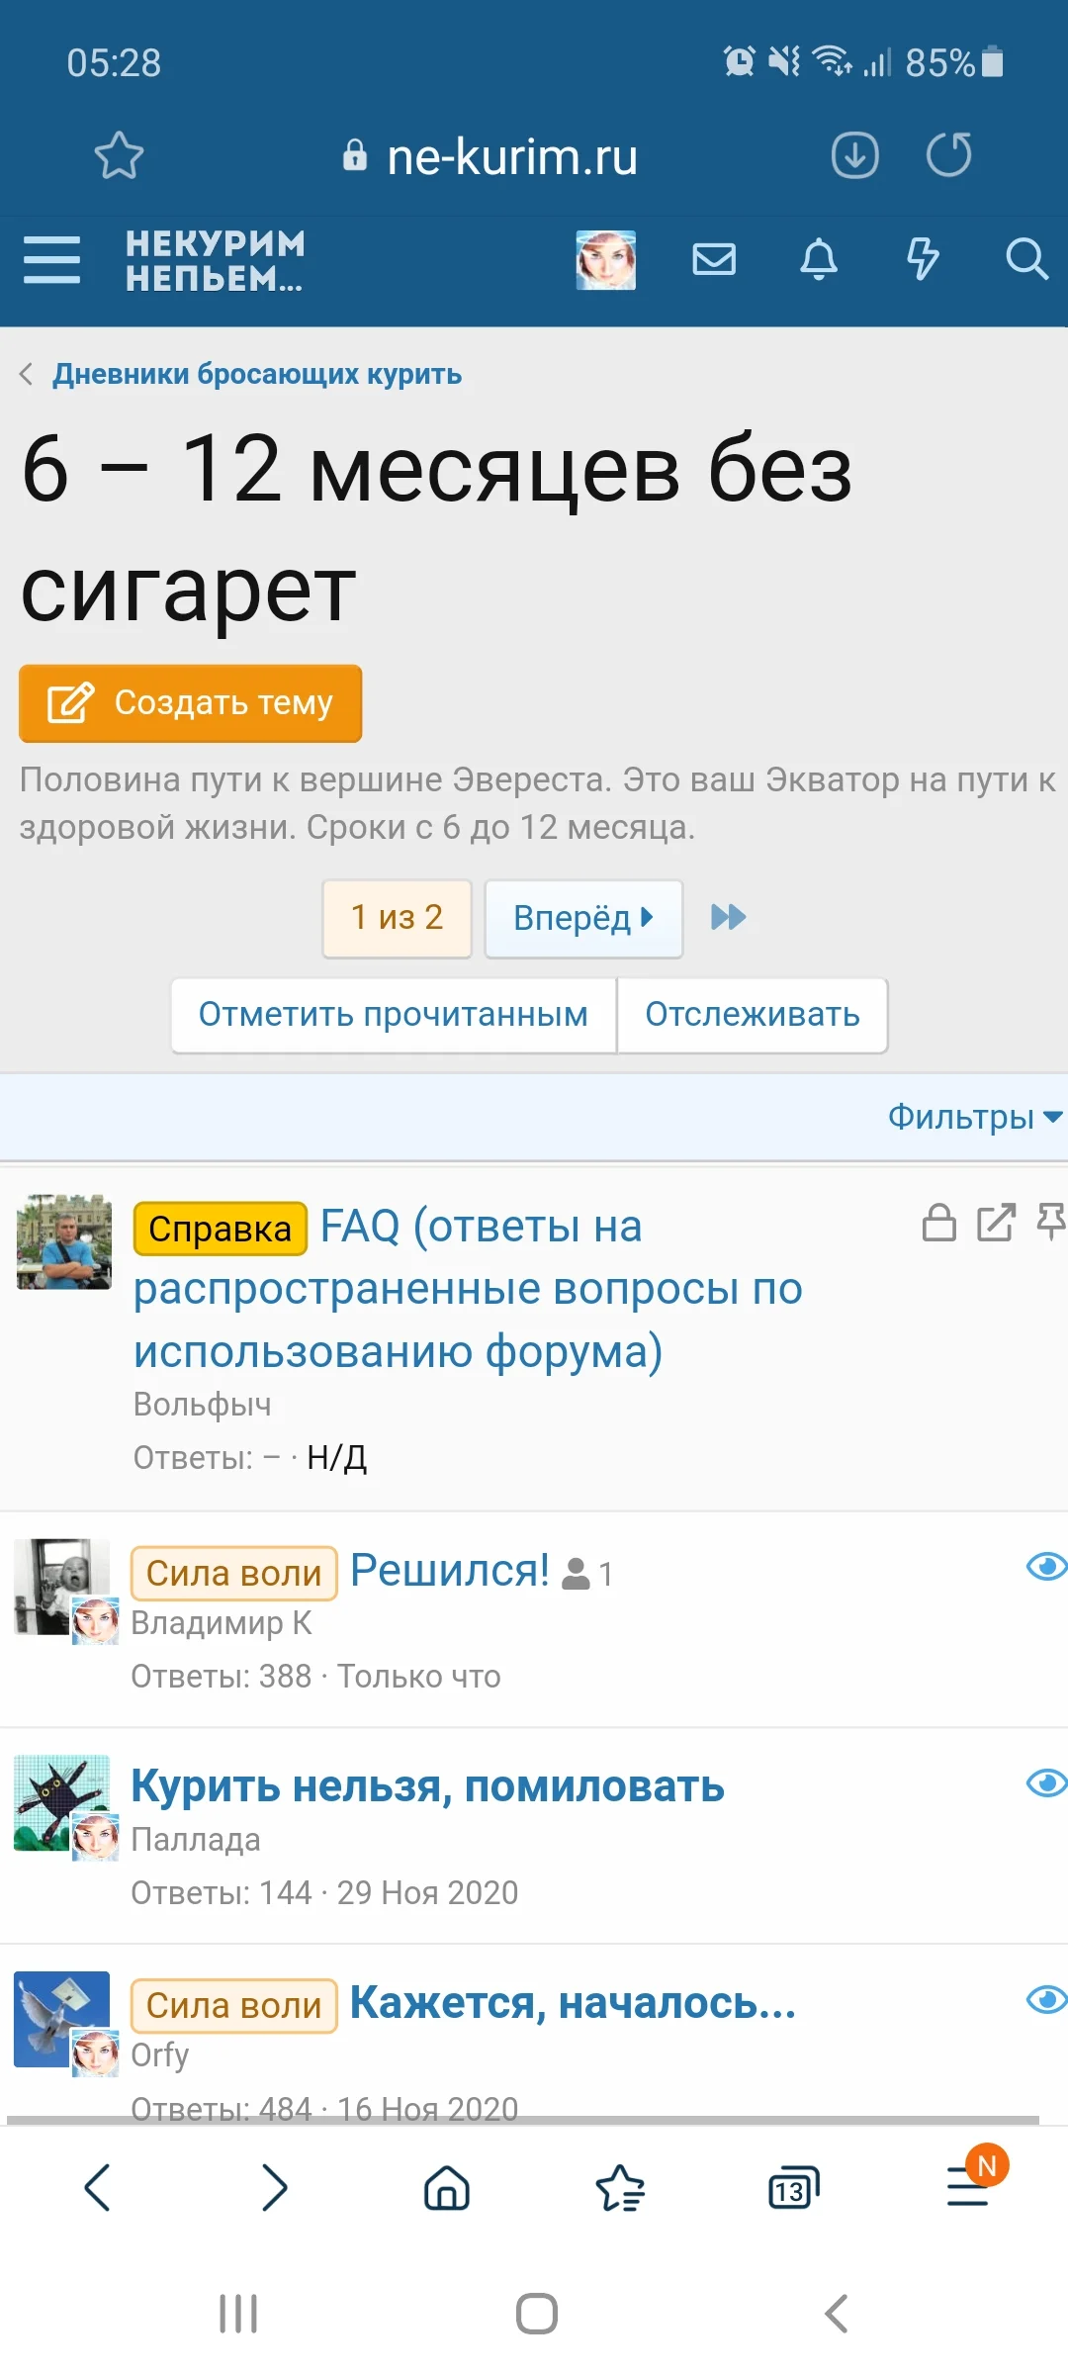This screenshot has height=2374, width=1068.
Task: Open private messages envelope icon
Action: (715, 260)
